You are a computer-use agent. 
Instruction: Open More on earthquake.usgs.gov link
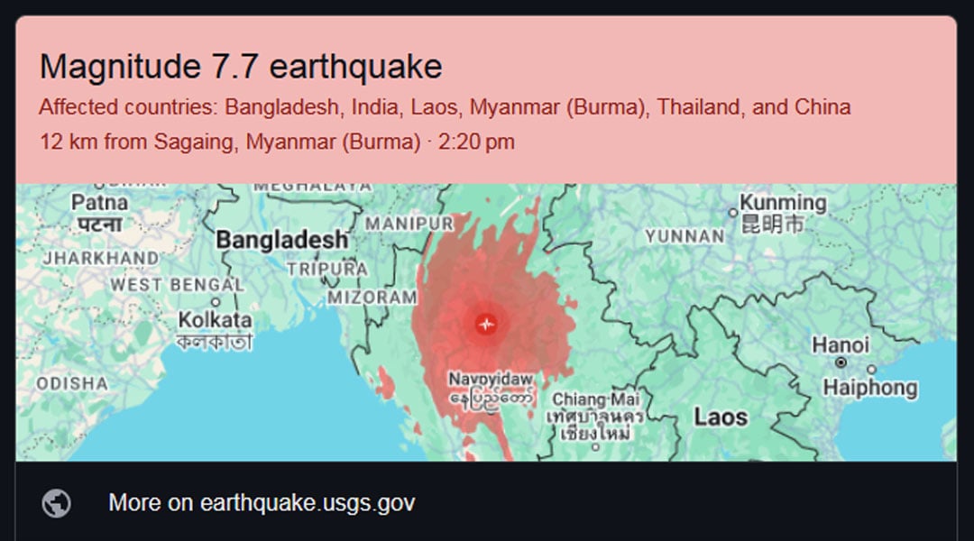click(x=262, y=502)
